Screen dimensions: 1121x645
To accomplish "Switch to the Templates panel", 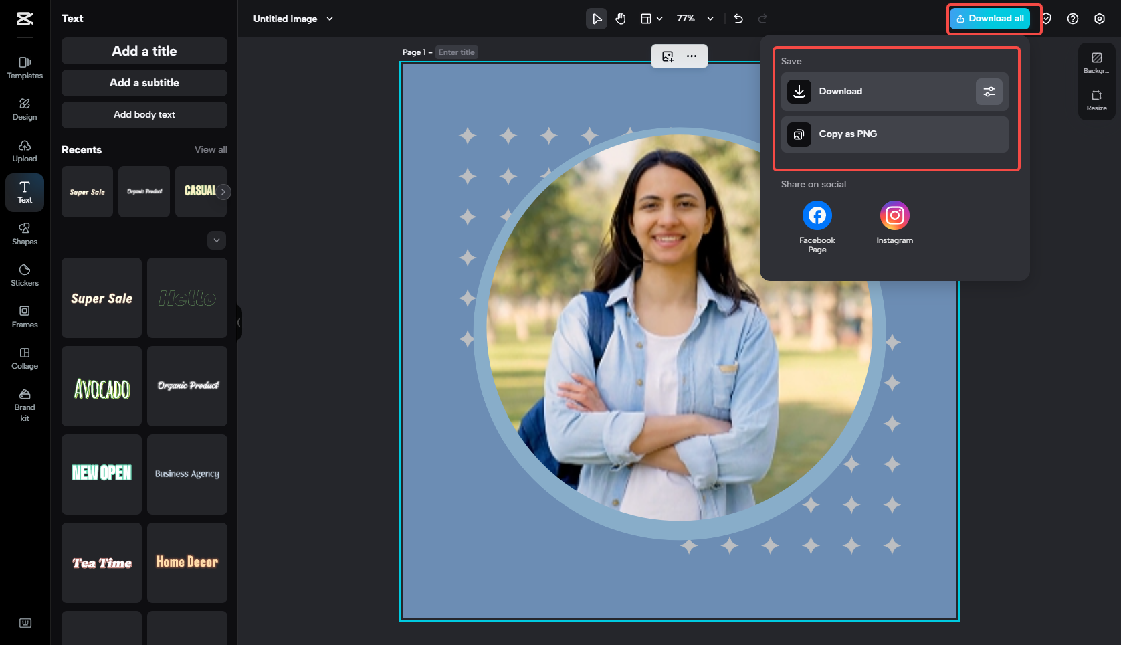I will pyautogui.click(x=25, y=68).
